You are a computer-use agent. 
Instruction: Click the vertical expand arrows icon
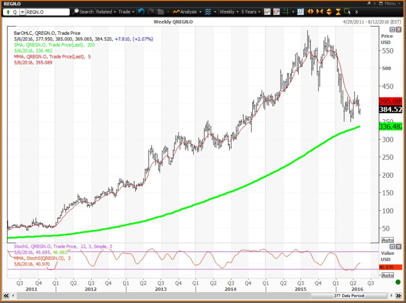(x=328, y=12)
